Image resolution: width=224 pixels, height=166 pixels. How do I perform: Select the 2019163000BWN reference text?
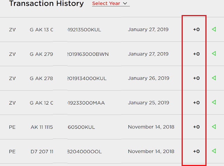pyautogui.click(x=88, y=54)
